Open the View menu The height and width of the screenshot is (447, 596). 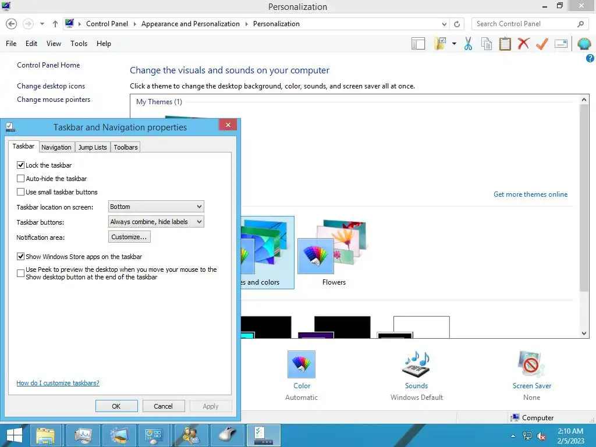[x=54, y=44]
